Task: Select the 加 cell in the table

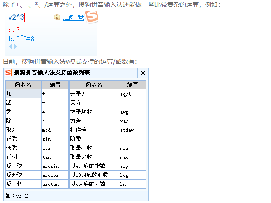Action: click(23, 94)
